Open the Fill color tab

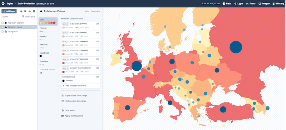coord(65,19)
